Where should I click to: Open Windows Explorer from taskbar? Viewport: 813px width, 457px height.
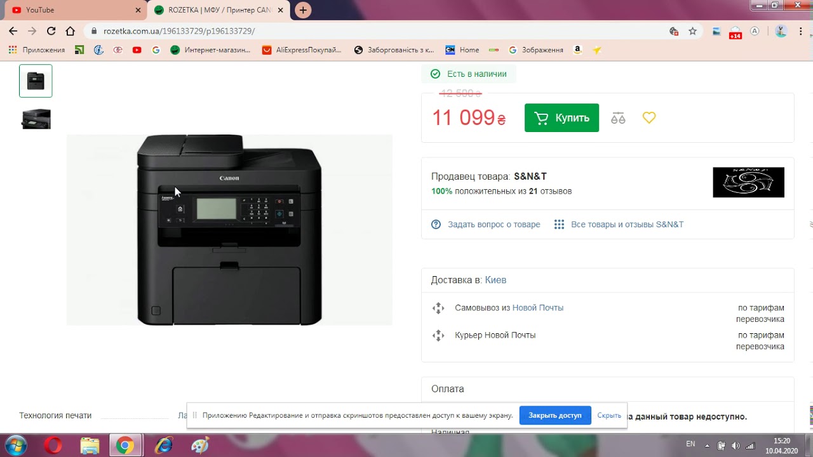click(x=90, y=446)
